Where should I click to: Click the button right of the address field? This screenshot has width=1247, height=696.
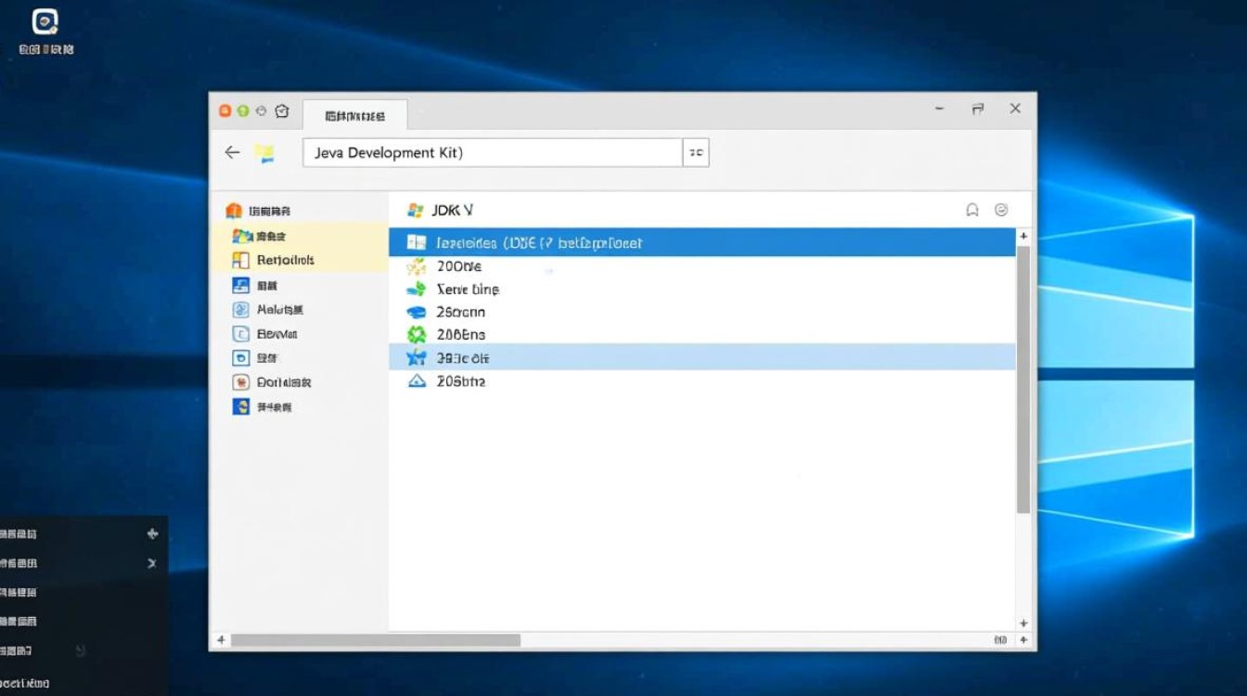coord(696,153)
